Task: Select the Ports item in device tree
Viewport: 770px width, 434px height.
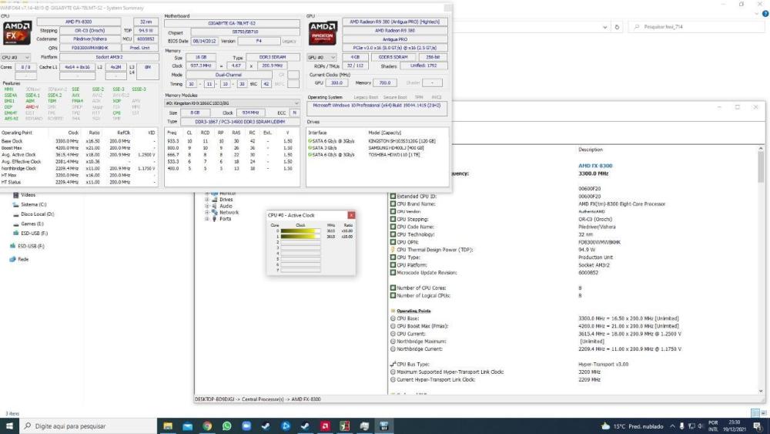Action: tap(225, 219)
